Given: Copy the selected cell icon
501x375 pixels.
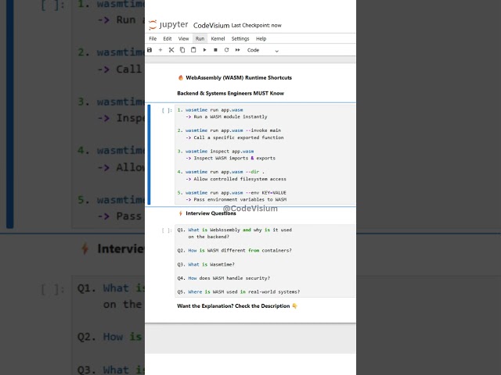Looking at the screenshot, I should 182,50.
